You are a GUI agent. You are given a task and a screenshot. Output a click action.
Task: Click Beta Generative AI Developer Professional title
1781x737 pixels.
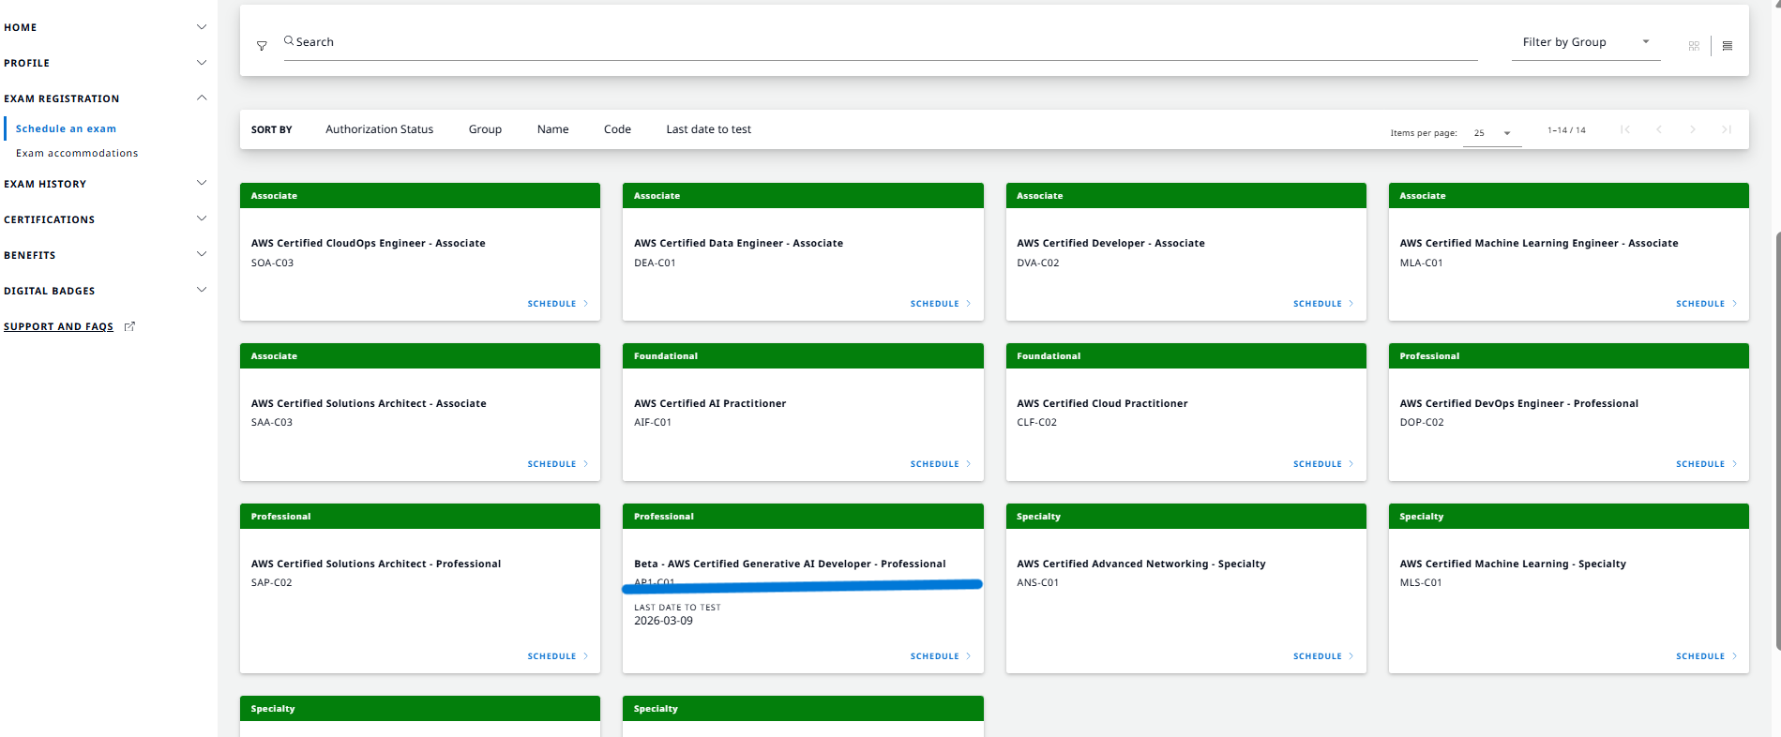pos(790,564)
